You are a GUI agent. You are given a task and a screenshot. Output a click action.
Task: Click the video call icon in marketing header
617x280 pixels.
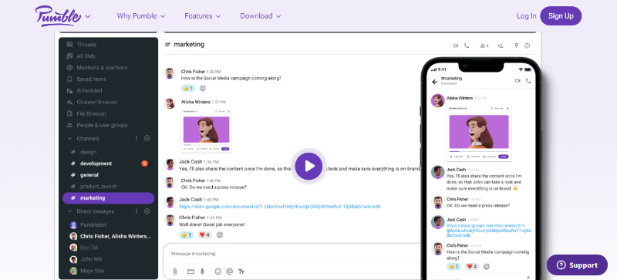tap(456, 46)
